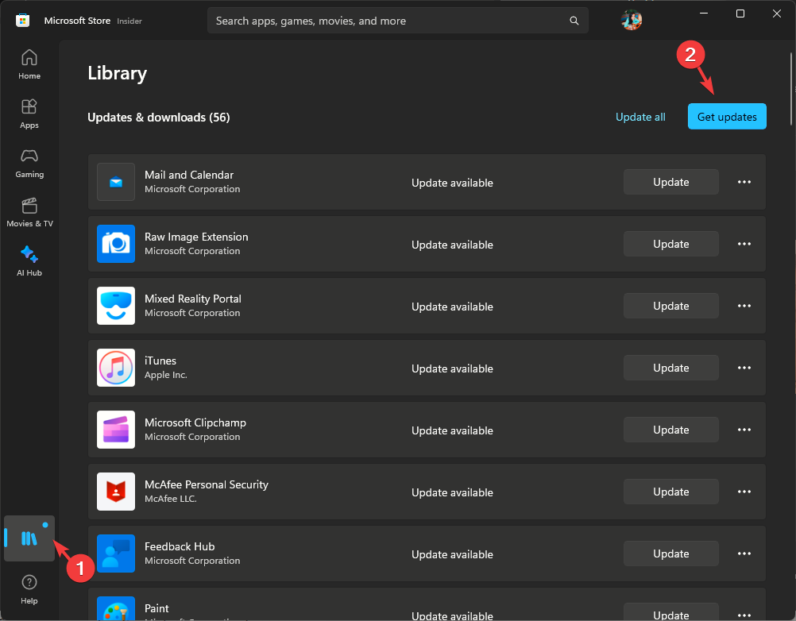Open more options for Mixed Reality Portal
The image size is (796, 621).
pos(744,306)
